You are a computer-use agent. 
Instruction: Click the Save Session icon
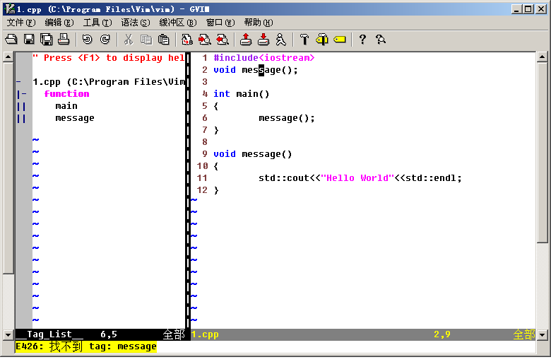tap(263, 39)
